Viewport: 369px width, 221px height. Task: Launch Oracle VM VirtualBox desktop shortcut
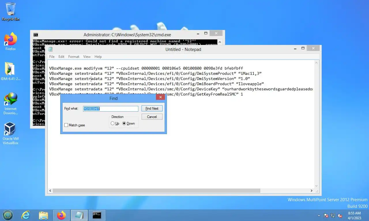[x=11, y=133]
